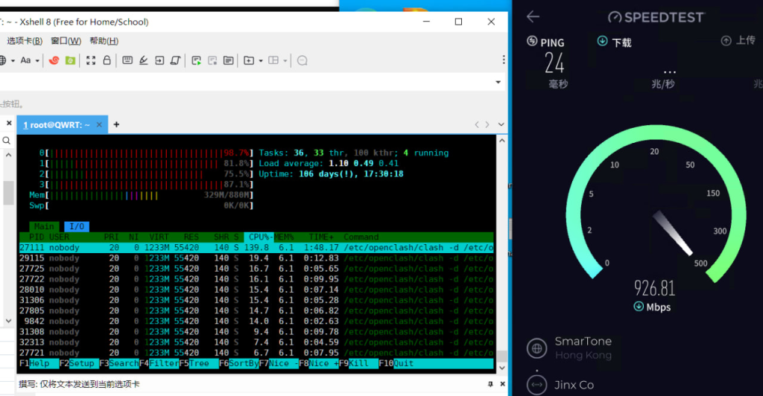
Task: Click the green Xftp file transfer icon
Action: [70, 60]
